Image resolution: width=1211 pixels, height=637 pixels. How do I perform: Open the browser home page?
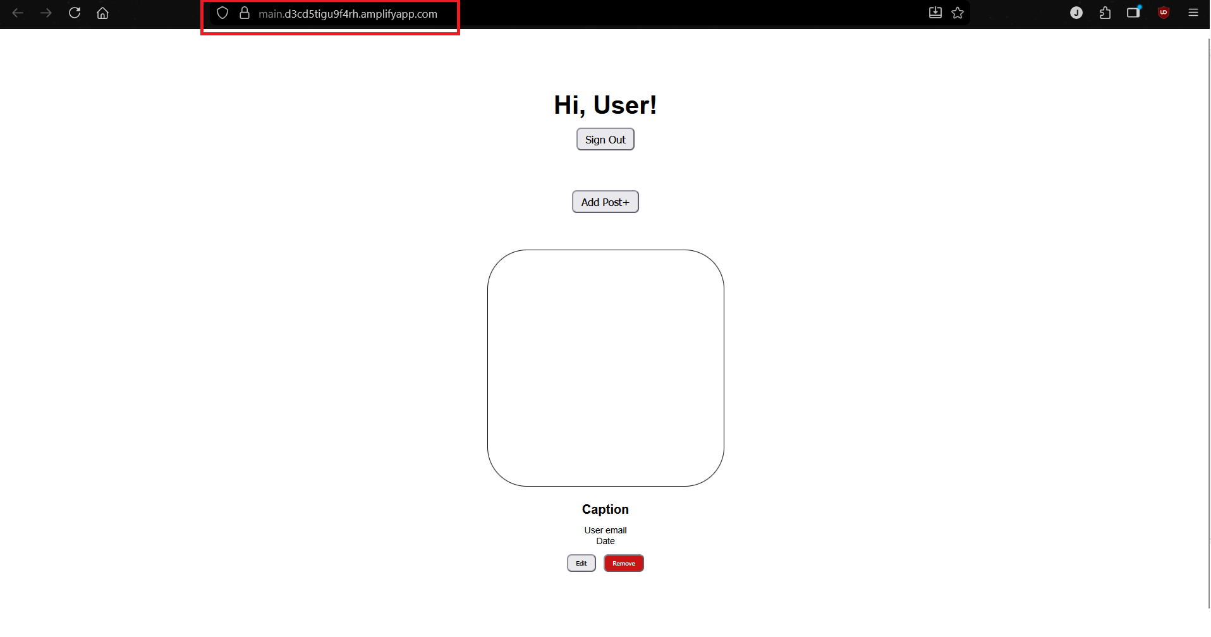click(102, 13)
